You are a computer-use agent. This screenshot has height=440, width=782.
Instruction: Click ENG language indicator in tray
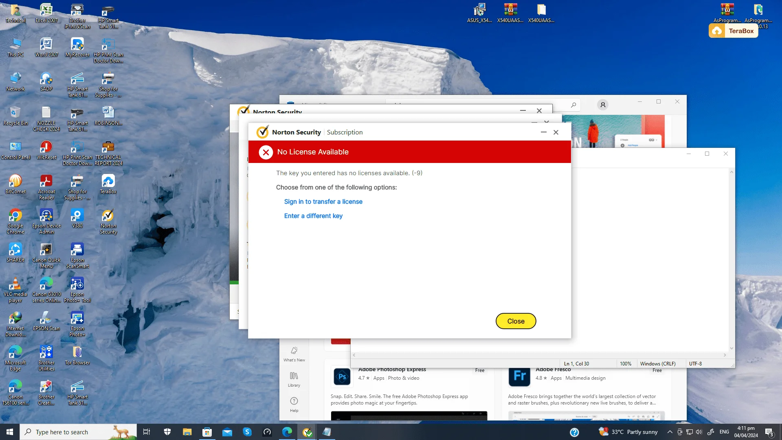tap(724, 432)
